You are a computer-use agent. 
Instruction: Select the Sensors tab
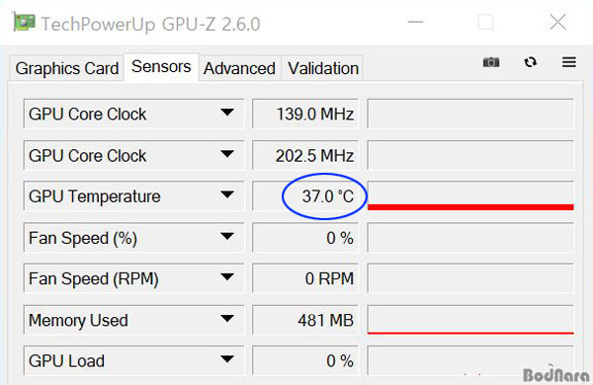pyautogui.click(x=161, y=67)
